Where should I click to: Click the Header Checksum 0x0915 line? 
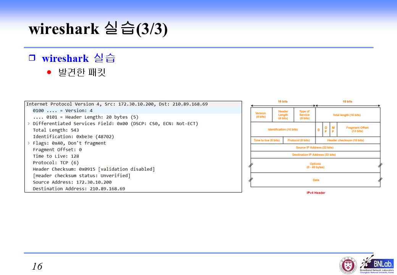(94, 169)
